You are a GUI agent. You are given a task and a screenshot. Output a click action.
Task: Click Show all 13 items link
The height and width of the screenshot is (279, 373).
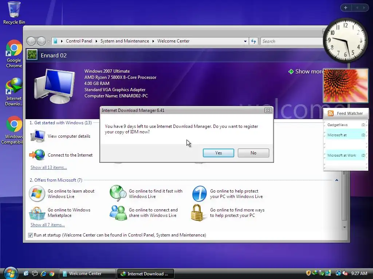49,167
